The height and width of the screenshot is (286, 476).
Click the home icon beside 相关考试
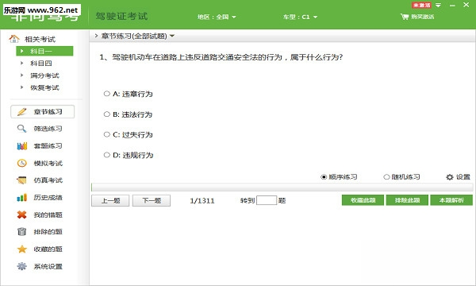14,39
